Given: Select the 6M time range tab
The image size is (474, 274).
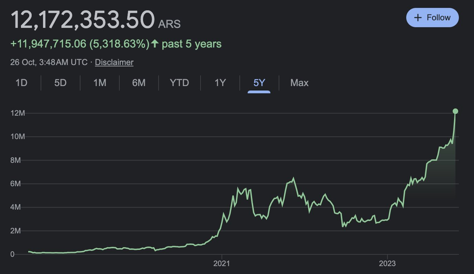Looking at the screenshot, I should point(139,83).
